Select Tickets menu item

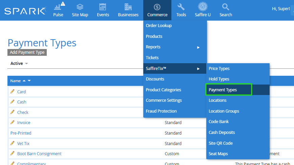tap(152, 57)
